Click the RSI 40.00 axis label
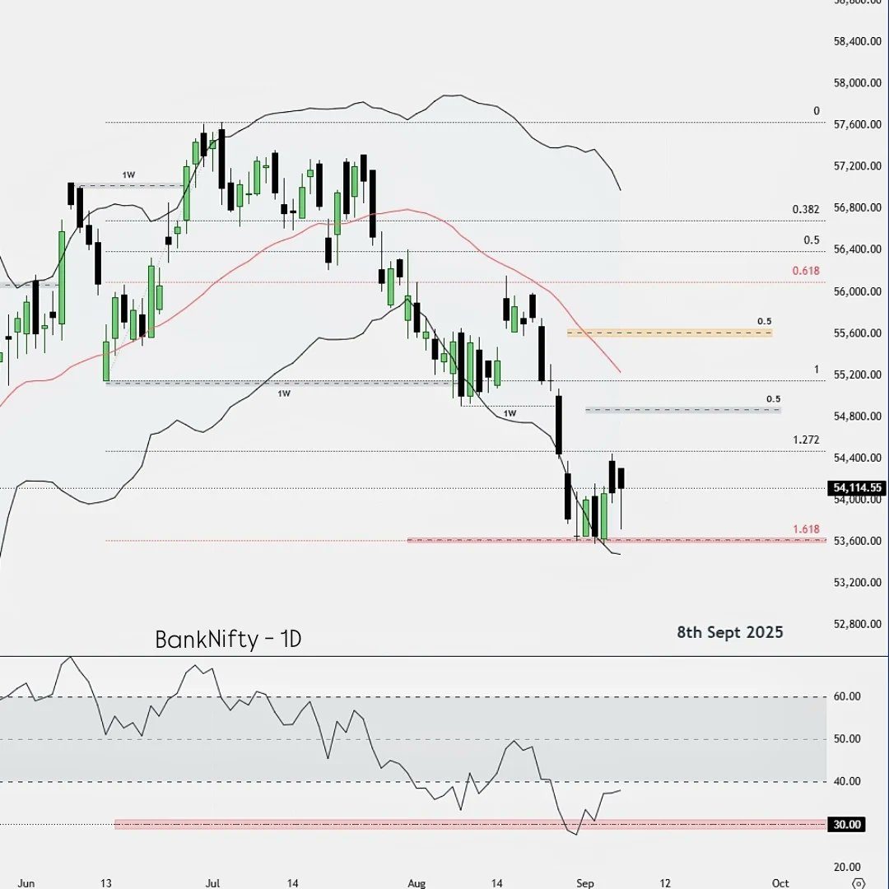This screenshot has height=889, width=889. click(847, 781)
